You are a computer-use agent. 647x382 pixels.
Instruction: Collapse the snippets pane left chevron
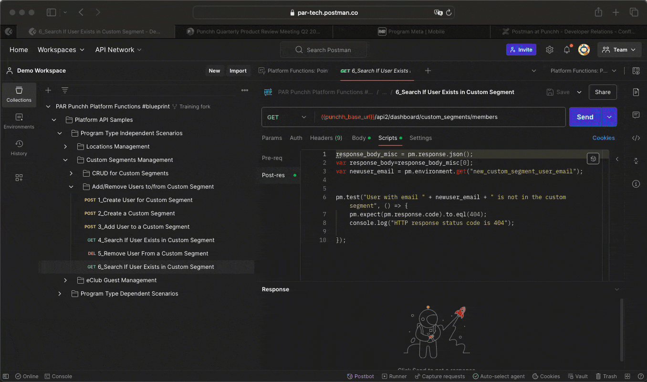pos(617,159)
